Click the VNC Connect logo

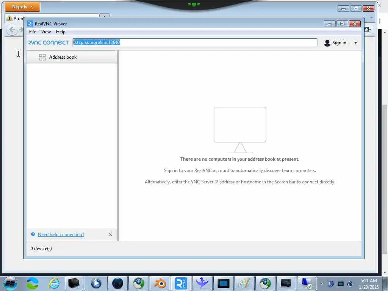coord(48,42)
